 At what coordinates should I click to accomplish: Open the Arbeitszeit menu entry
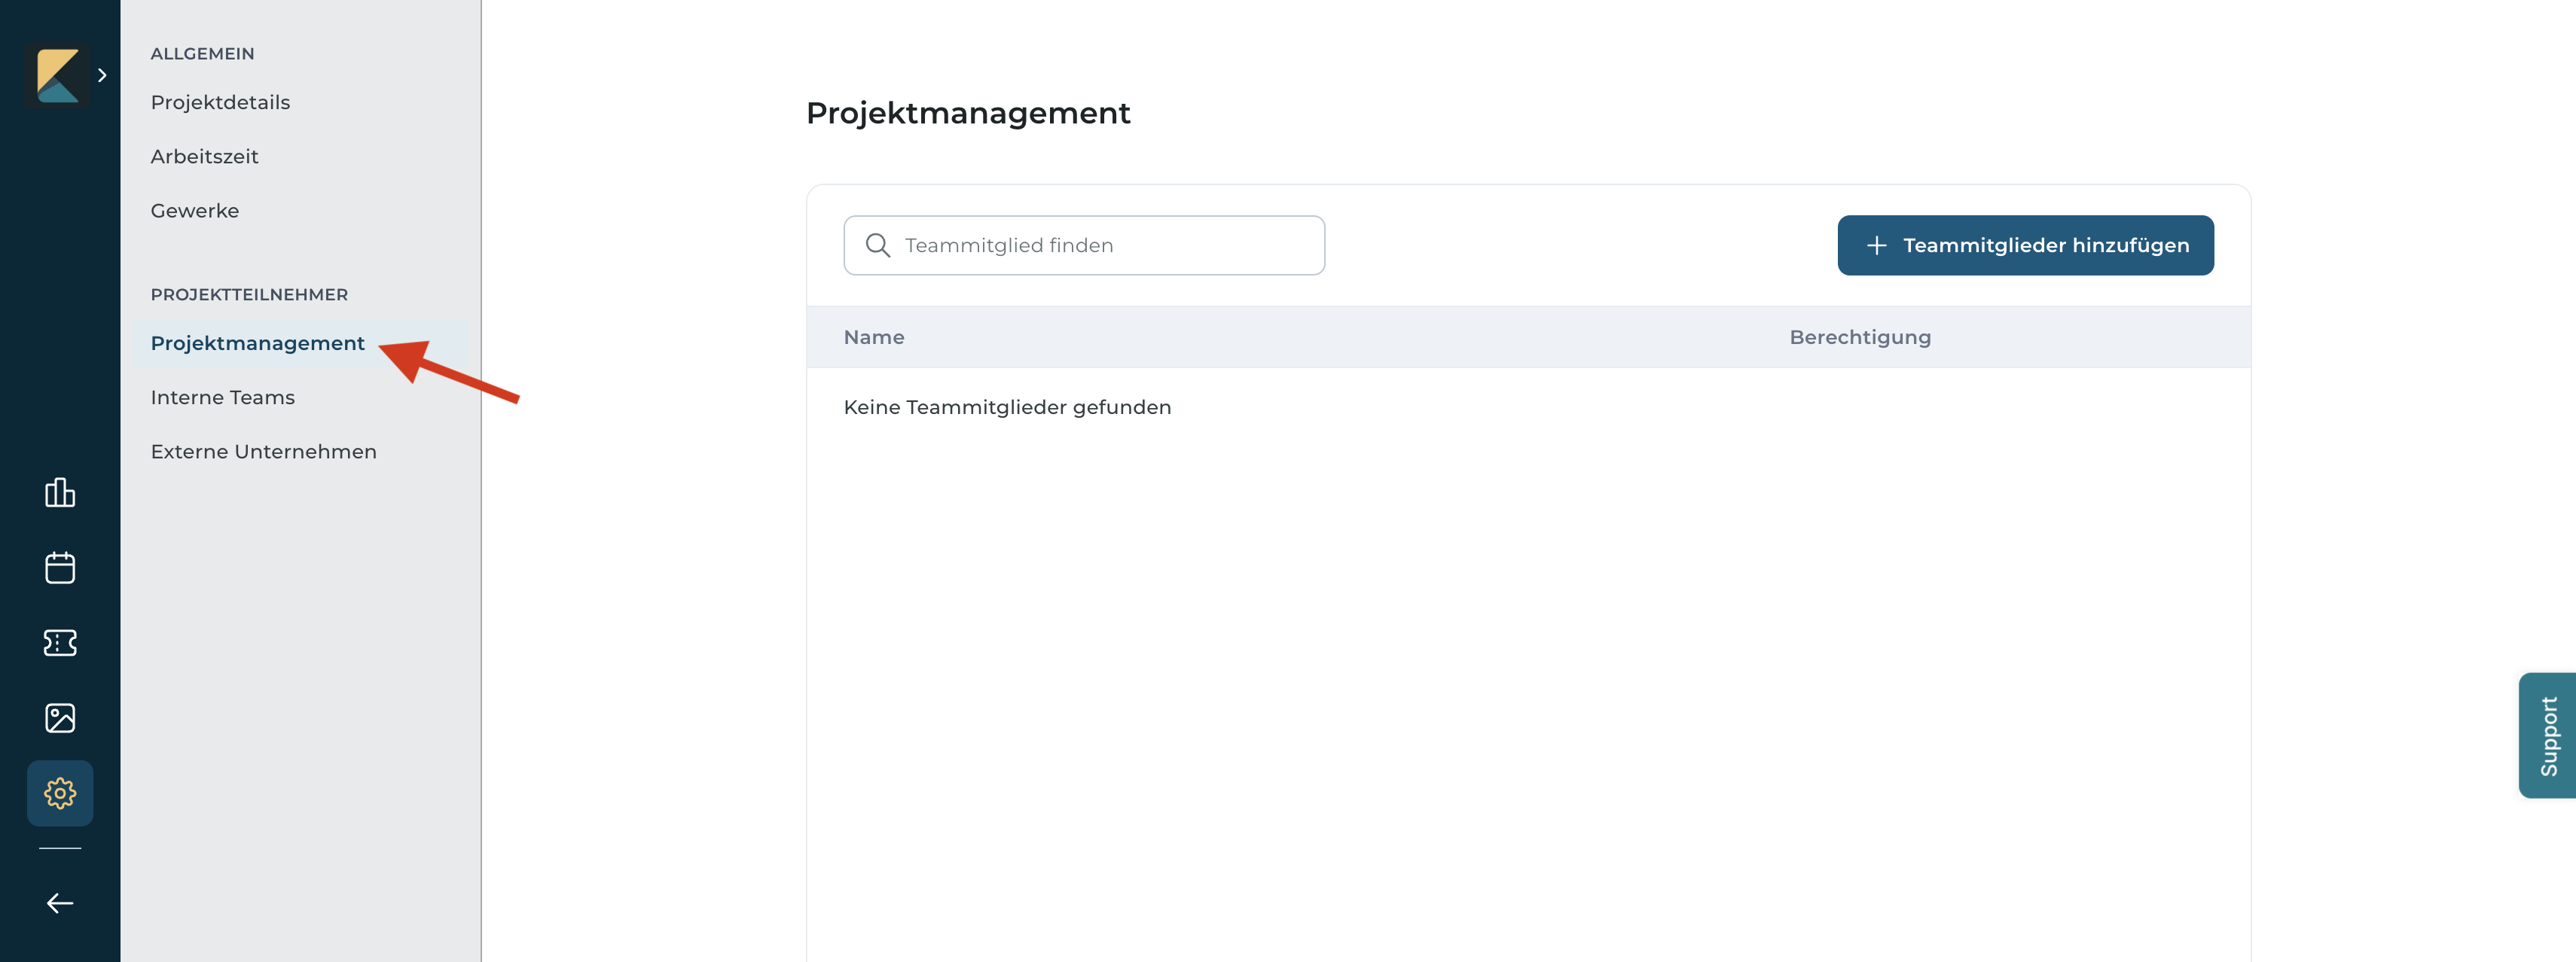pos(204,156)
